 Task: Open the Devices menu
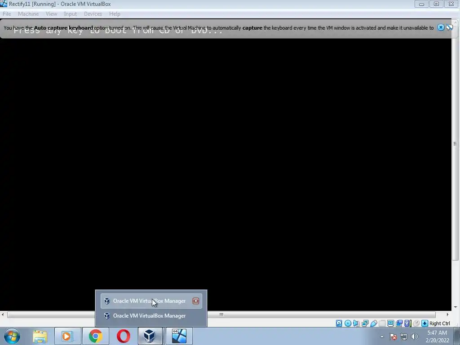pyautogui.click(x=93, y=14)
